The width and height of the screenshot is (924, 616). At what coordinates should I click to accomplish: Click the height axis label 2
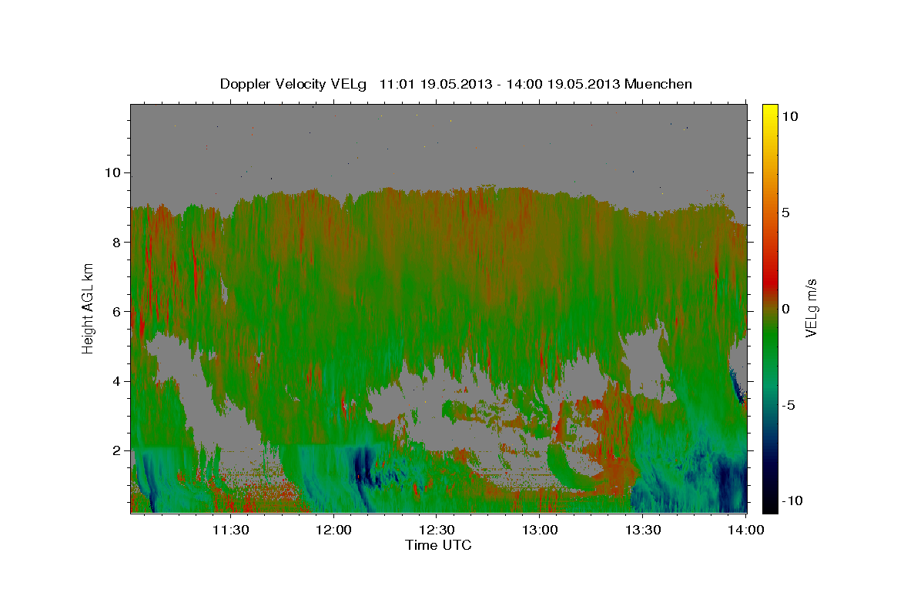pyautogui.click(x=119, y=450)
